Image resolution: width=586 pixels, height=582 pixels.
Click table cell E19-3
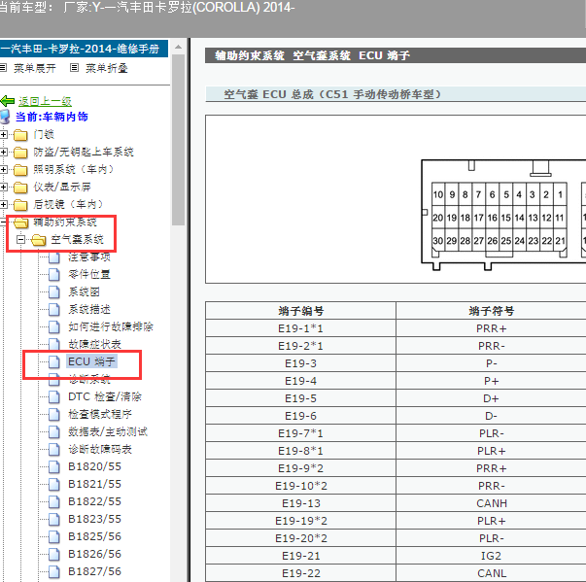(301, 363)
